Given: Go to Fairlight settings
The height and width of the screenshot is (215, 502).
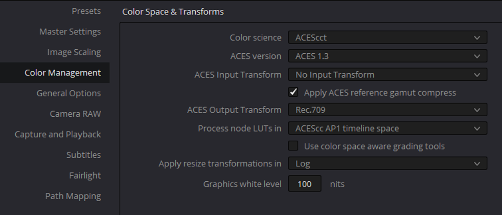Looking at the screenshot, I should [85, 175].
